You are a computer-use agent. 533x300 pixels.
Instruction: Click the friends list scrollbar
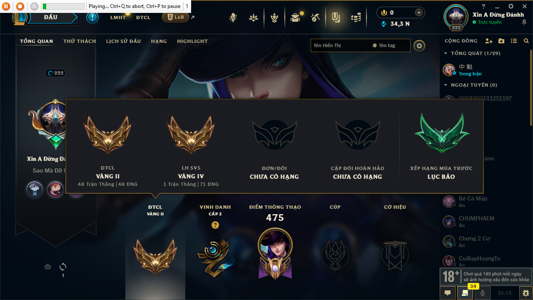click(x=531, y=87)
